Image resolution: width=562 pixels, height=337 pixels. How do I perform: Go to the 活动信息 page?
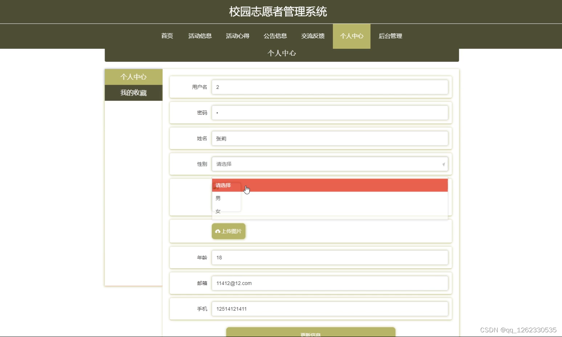(x=200, y=36)
